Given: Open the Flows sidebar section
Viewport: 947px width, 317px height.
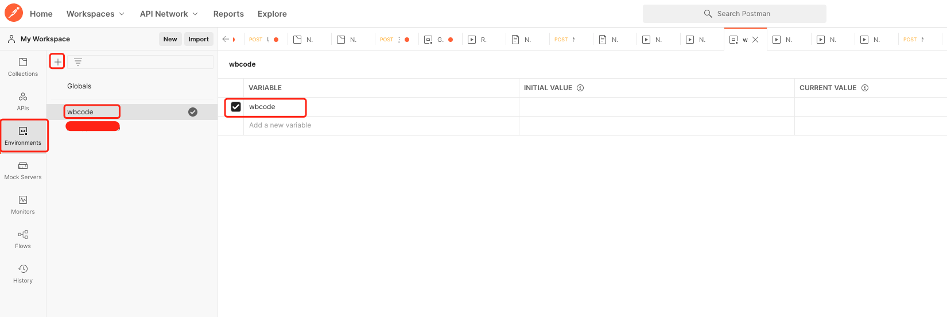Looking at the screenshot, I should (23, 239).
